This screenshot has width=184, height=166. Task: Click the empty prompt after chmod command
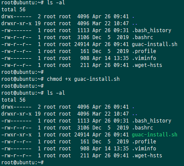tap(23, 86)
